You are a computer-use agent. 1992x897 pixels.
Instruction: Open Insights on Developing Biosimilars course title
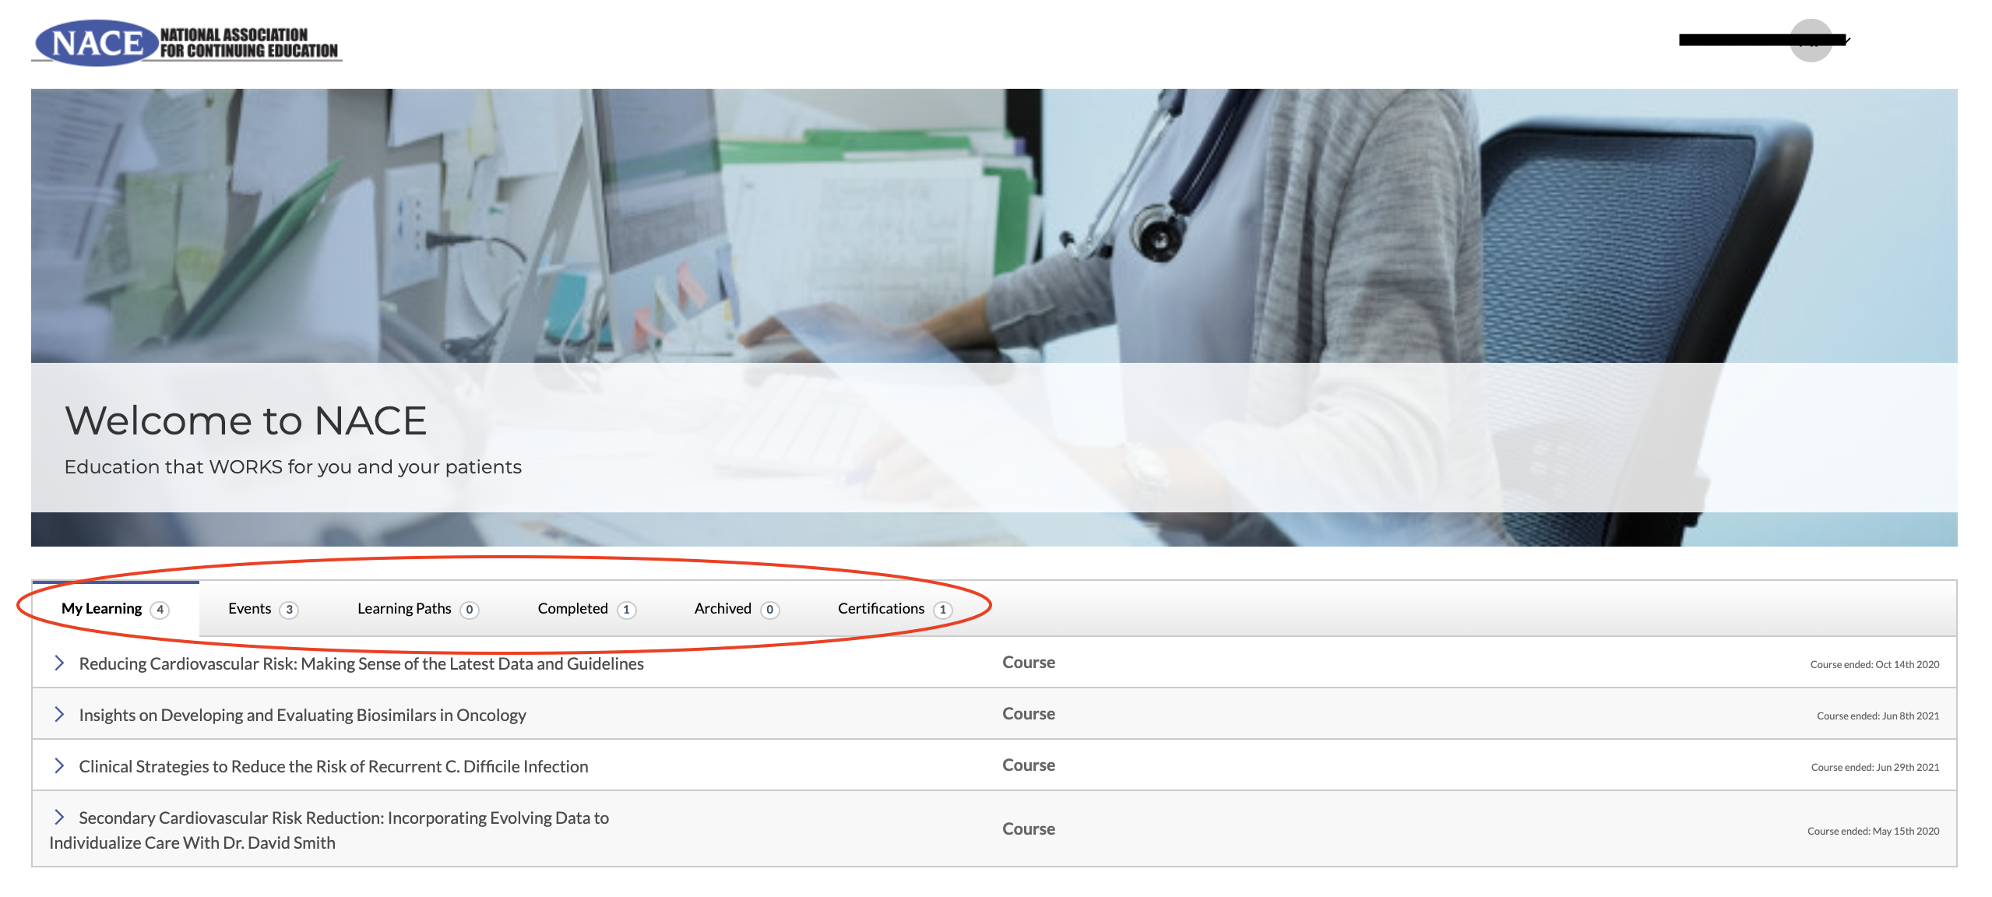pos(302,715)
